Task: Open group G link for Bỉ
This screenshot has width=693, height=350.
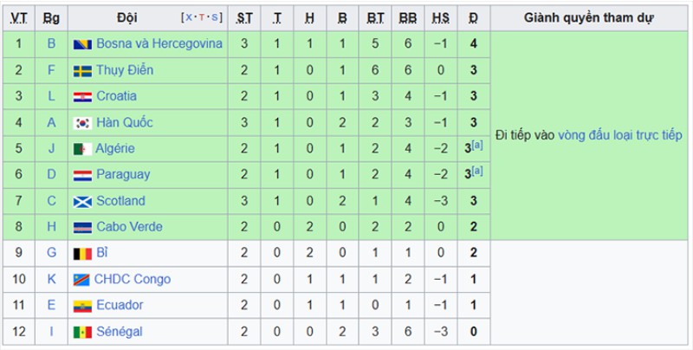Action: pyautogui.click(x=52, y=253)
